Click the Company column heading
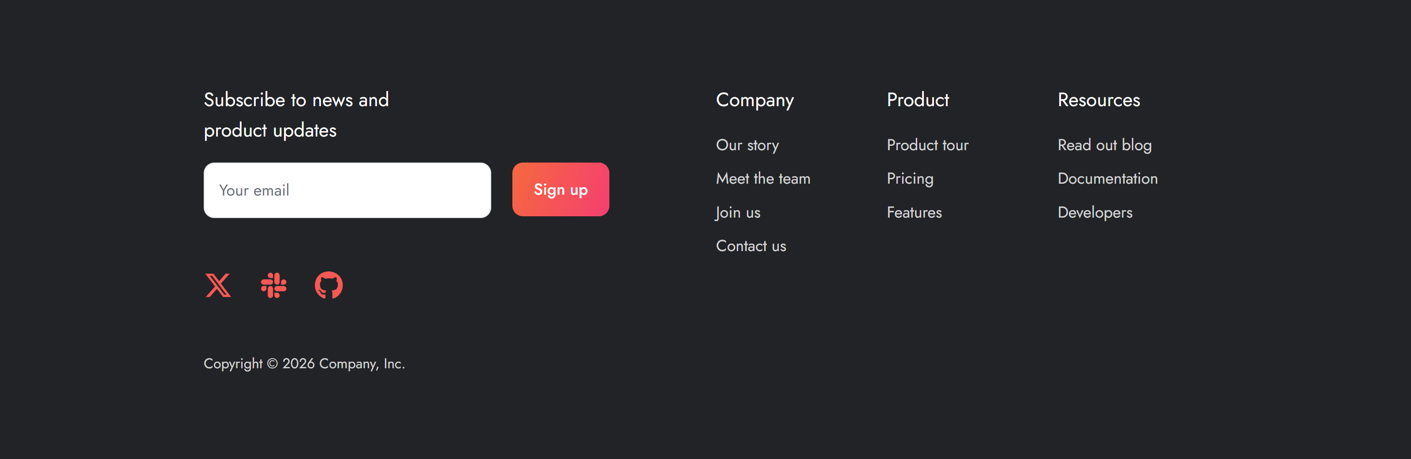Image resolution: width=1411 pixels, height=459 pixels. 754,100
